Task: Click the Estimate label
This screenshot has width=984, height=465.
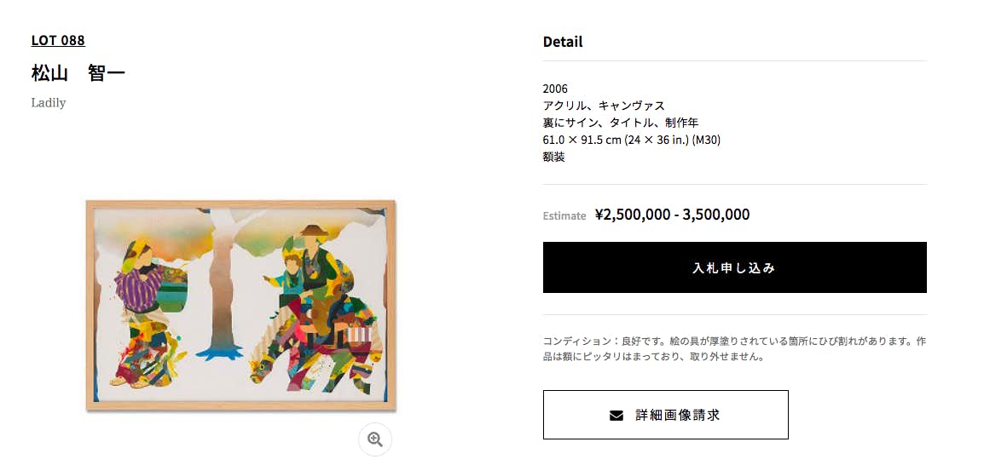Action: pyautogui.click(x=564, y=216)
